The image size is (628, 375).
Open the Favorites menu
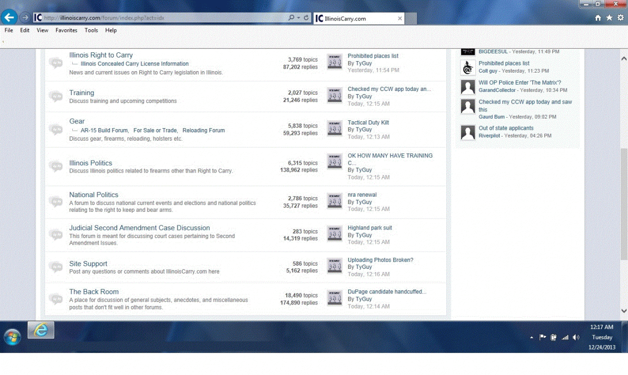(x=66, y=30)
